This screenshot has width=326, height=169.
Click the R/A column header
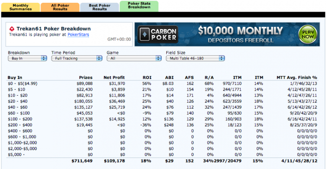[x=209, y=78]
